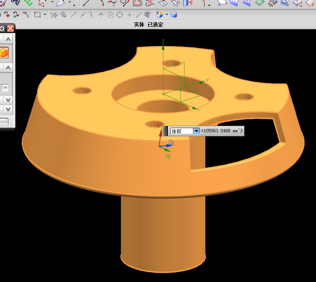Click the four-point surface tool icon
The width and height of the screenshot is (316, 282).
222,2
